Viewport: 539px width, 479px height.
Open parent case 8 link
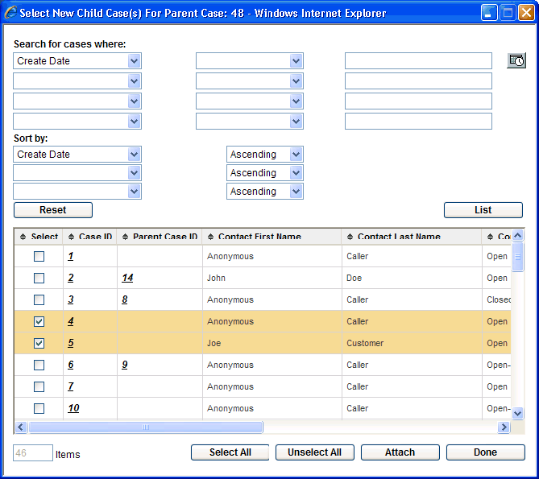coord(124,299)
